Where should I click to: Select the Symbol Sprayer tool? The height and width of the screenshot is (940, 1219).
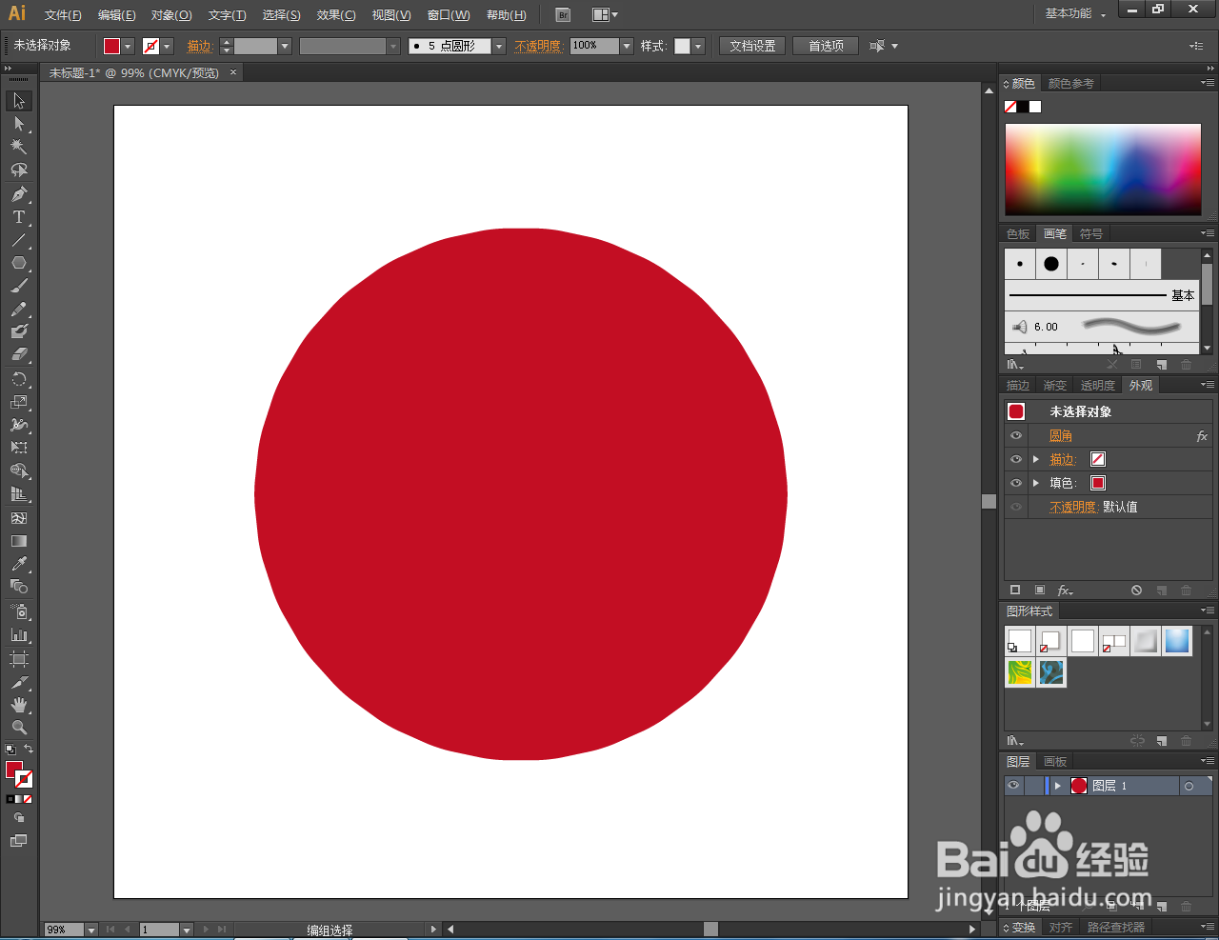point(19,611)
